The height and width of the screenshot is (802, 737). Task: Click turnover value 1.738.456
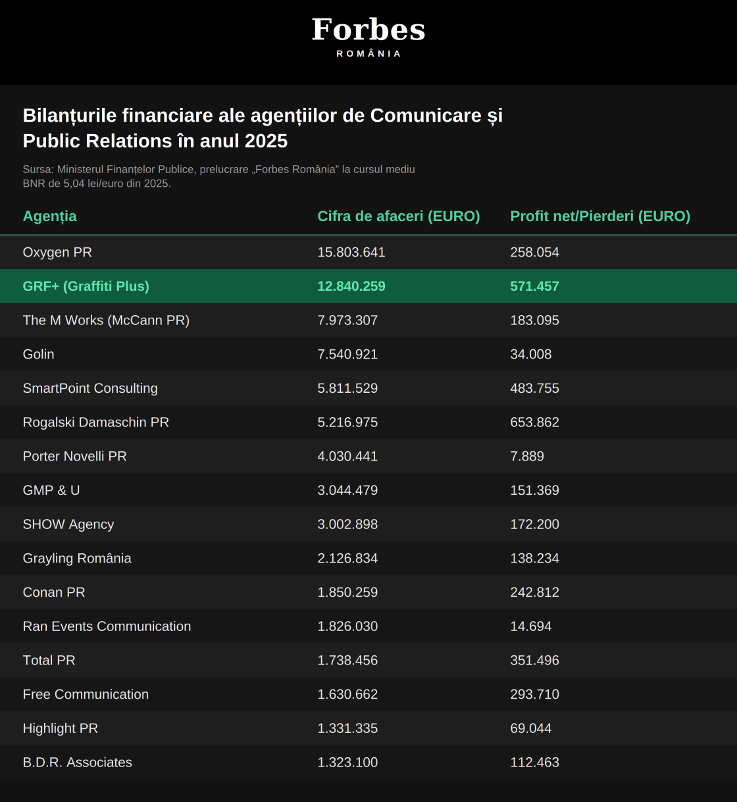[x=347, y=661]
